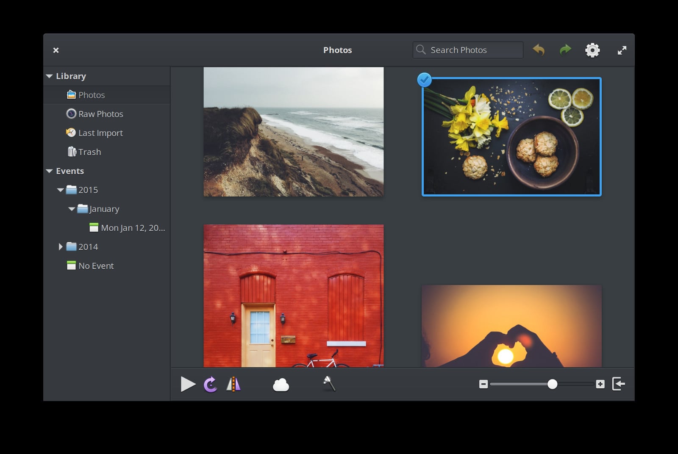Open the settings gear menu
This screenshot has width=678, height=454.
point(592,50)
